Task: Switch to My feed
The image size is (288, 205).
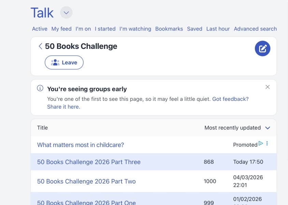Action: [61, 29]
